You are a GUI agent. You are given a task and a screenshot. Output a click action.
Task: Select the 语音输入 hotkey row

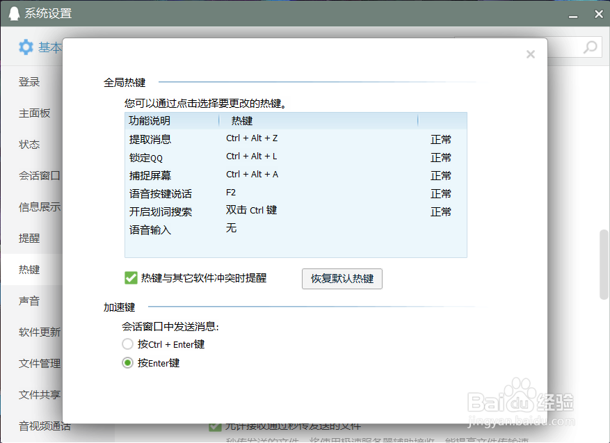coord(296,229)
